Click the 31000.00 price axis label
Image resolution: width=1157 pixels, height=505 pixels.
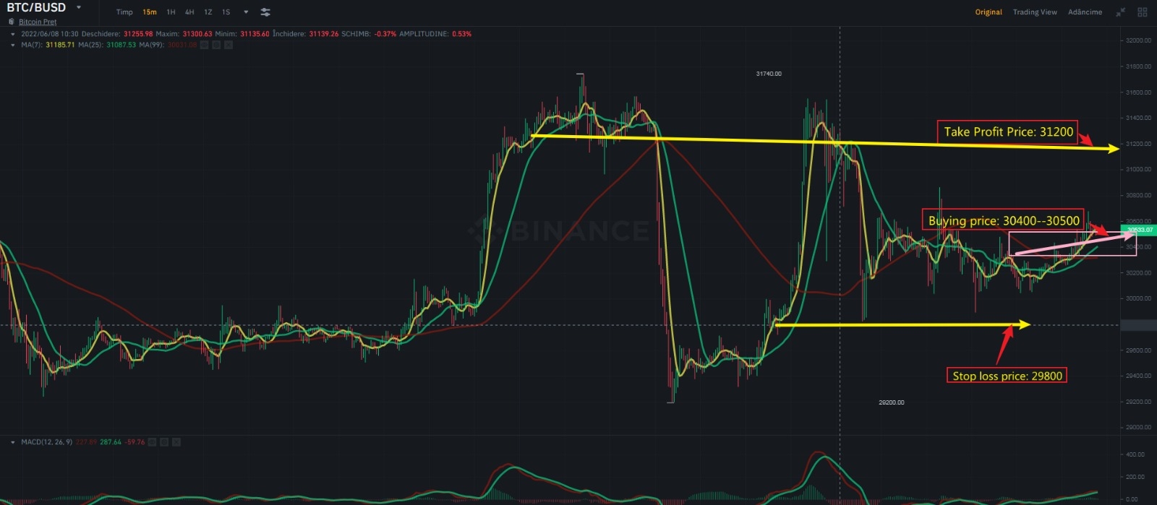tap(1138, 169)
